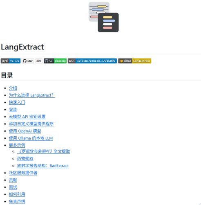
Task: Go to 更多示例 section
Action: point(17,145)
